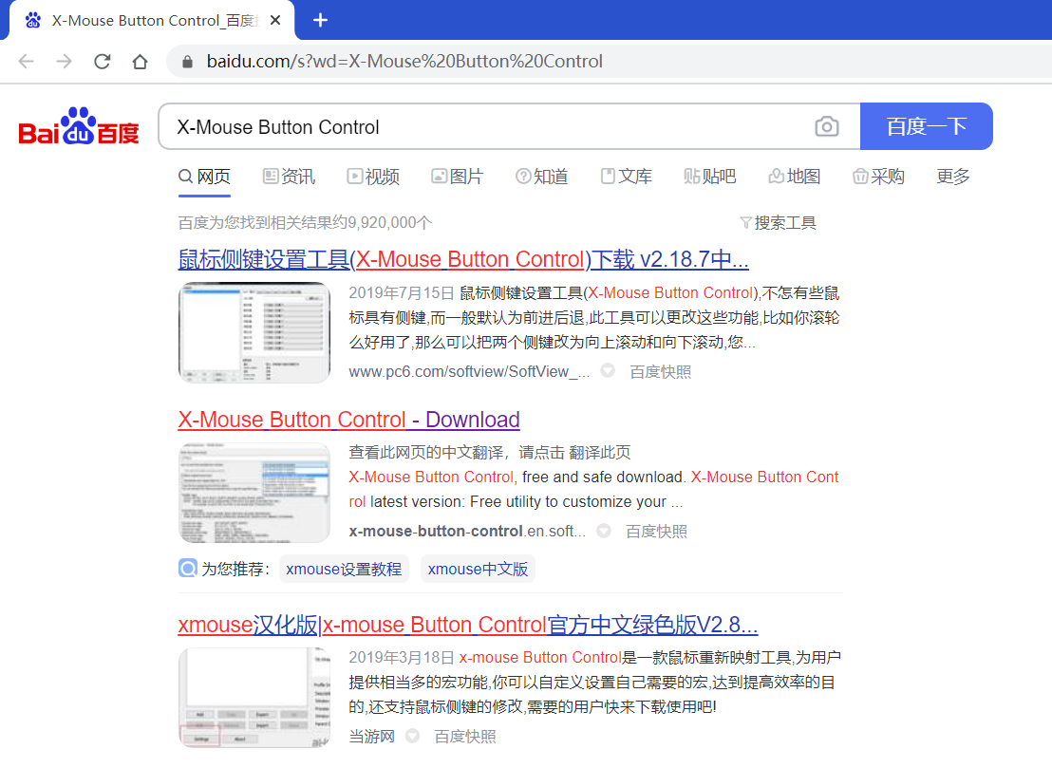
Task: Click the 为您推荐 recommendation icon
Action: 187,567
